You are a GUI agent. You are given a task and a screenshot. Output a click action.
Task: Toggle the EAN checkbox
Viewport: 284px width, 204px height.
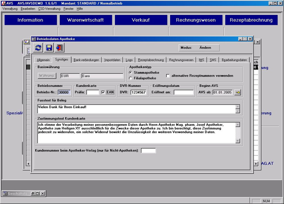pyautogui.click(x=103, y=92)
